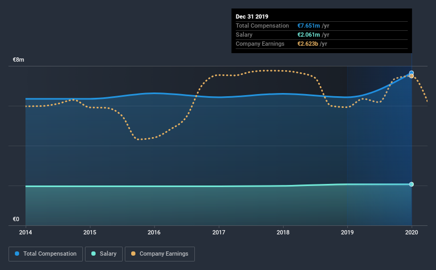Select the 2020 x-axis label
This screenshot has width=436, height=270.
(x=412, y=232)
